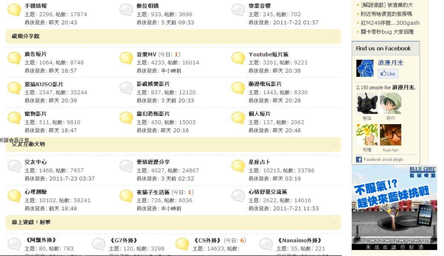
Task: Open the 紅M249序號 sidebar post link
Action: pyautogui.click(x=390, y=23)
